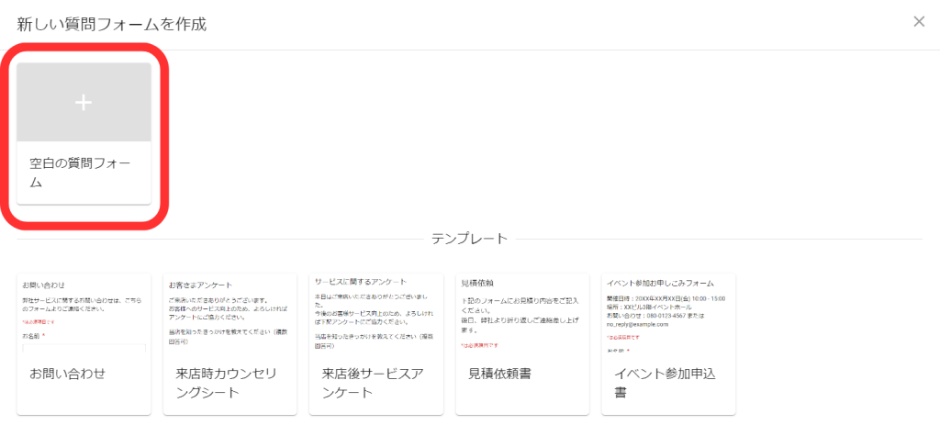
Task: Click the 新しい質問フォームを作成 dialog title
Action: click(x=111, y=24)
